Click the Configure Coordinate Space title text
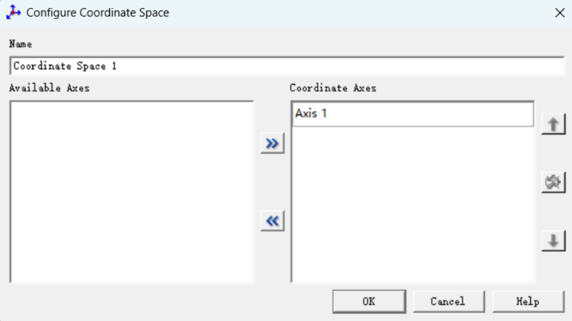This screenshot has width=572, height=321. pyautogui.click(x=98, y=12)
